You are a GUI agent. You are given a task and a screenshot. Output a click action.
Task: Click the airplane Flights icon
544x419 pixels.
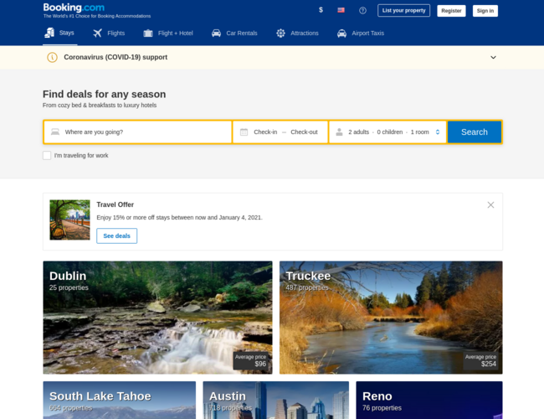coord(97,33)
